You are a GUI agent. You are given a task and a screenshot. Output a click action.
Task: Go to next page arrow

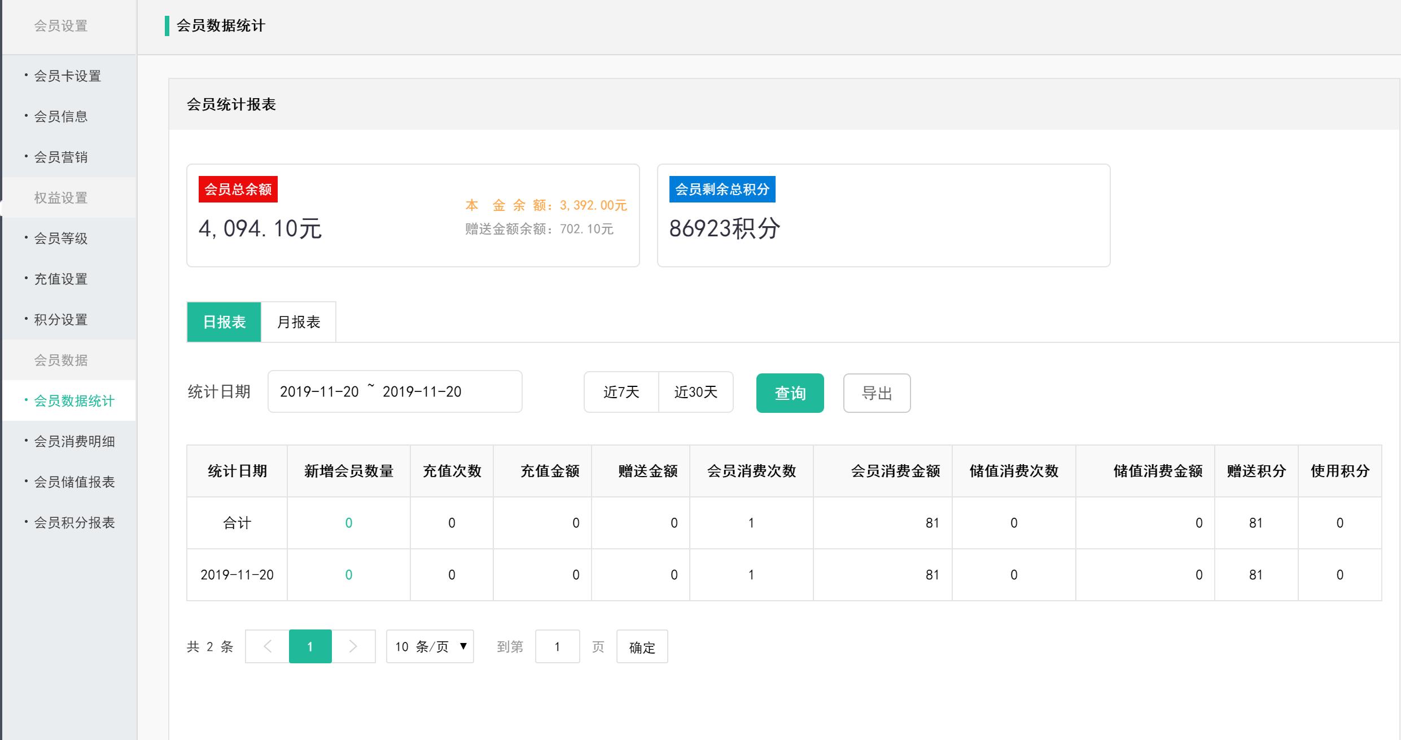pyautogui.click(x=353, y=646)
